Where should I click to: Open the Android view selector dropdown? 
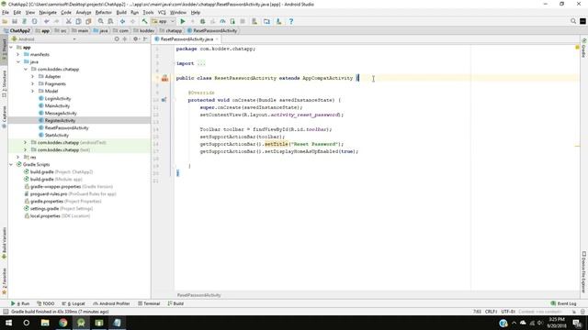[43, 38]
